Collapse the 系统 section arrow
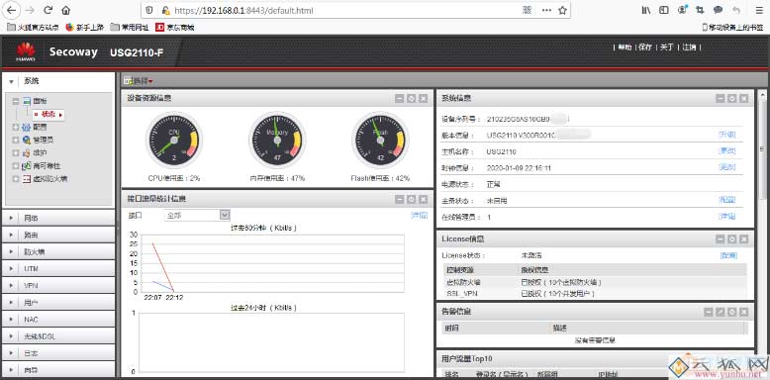Viewport: 770px width, 380px height. tap(11, 81)
